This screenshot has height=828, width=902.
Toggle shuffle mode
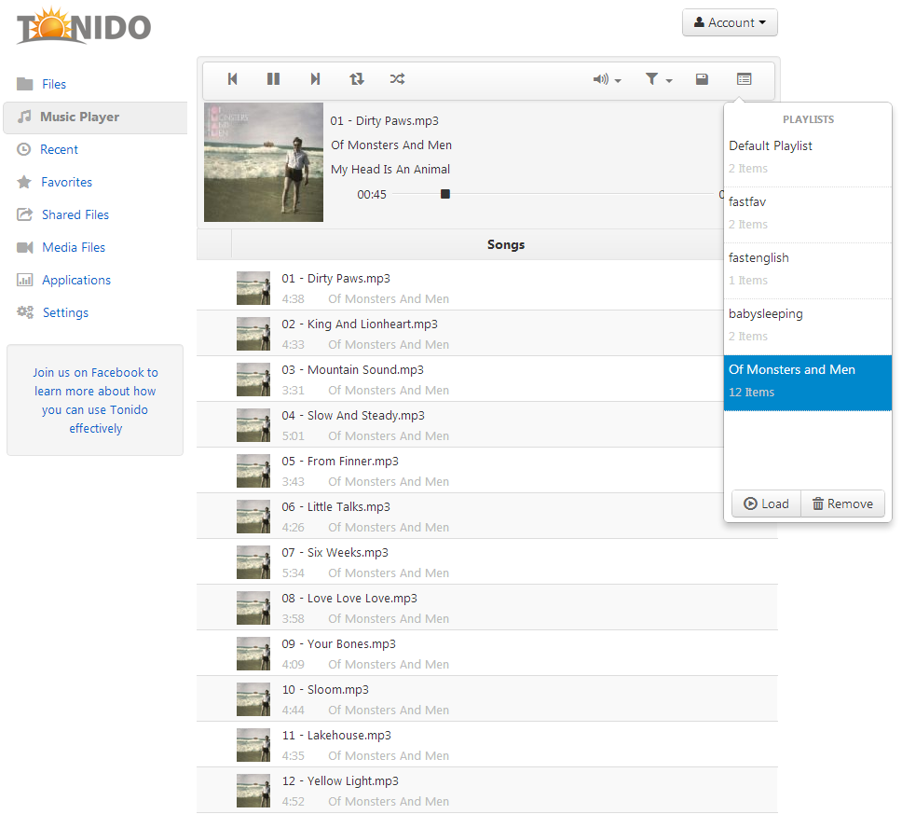coord(398,79)
